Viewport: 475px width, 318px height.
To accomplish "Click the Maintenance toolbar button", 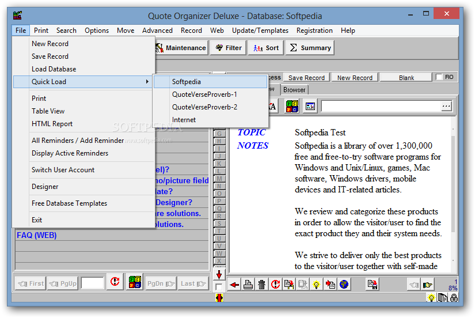I will click(x=181, y=48).
